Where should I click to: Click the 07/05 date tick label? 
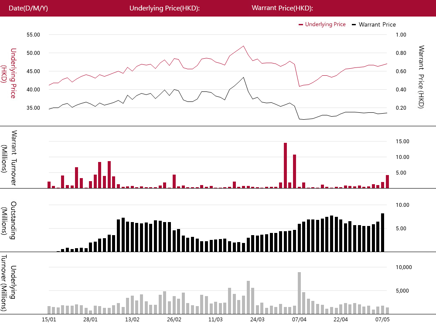pyautogui.click(x=382, y=320)
